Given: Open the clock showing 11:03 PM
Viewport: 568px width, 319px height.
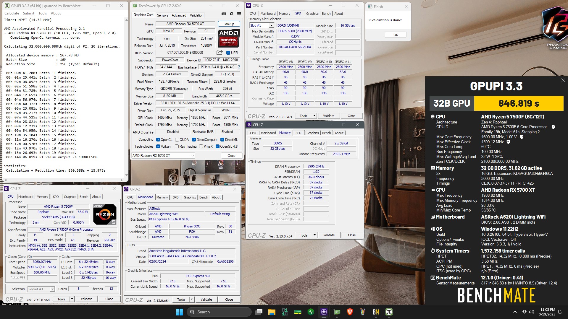Looking at the screenshot, I should (548, 312).
